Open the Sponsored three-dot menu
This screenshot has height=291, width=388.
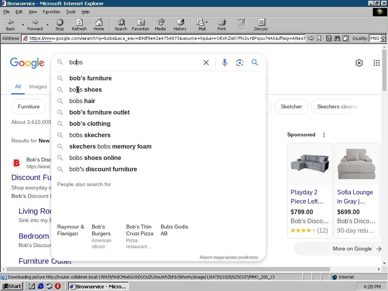point(324,135)
